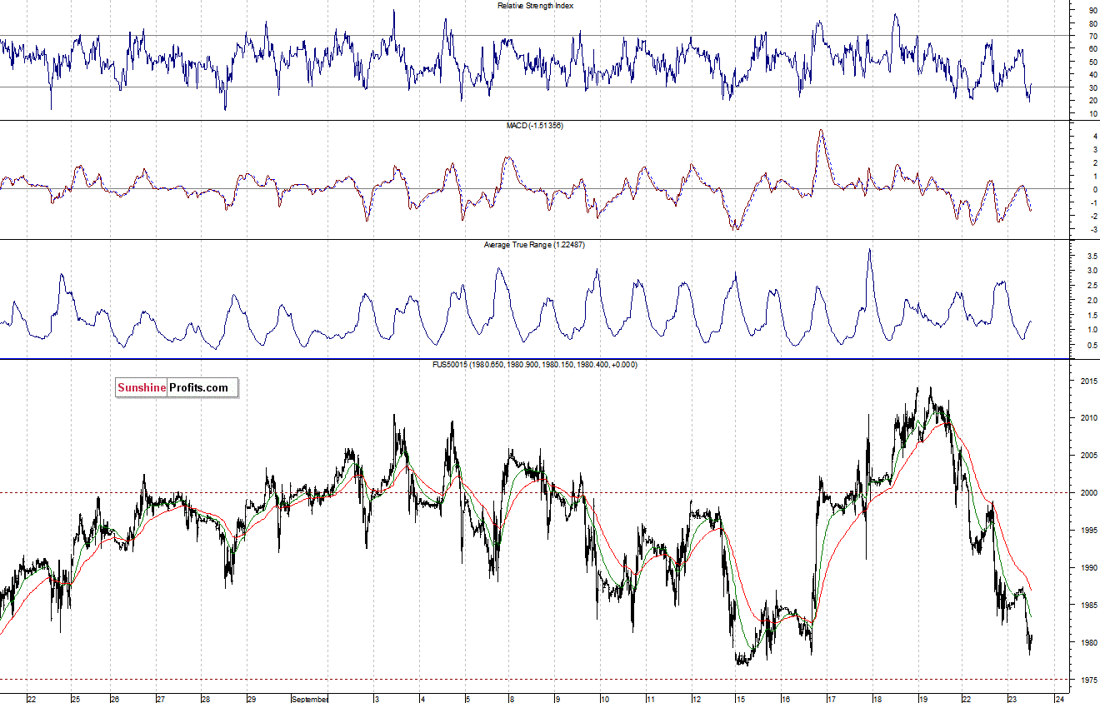Select the 3.0 label on ATR axis
Viewport: 1100px width, 703px height.
pyautogui.click(x=1092, y=271)
